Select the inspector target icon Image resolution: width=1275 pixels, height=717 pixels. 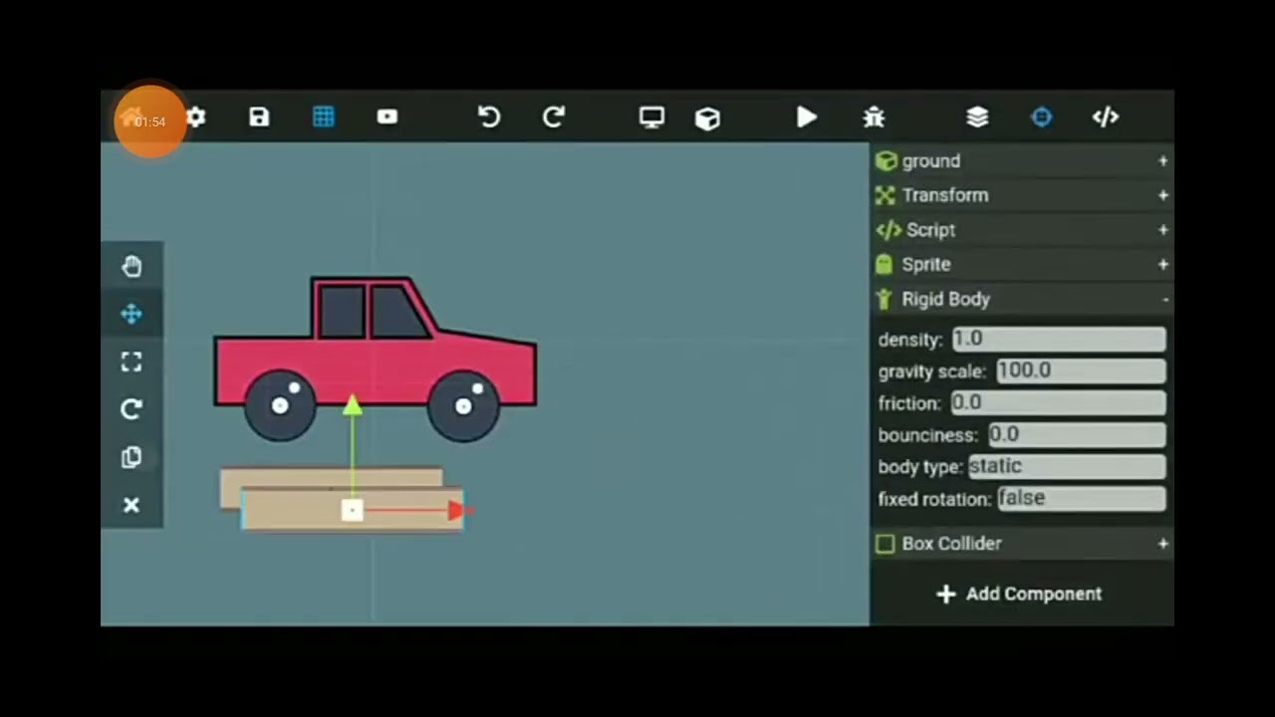1041,118
